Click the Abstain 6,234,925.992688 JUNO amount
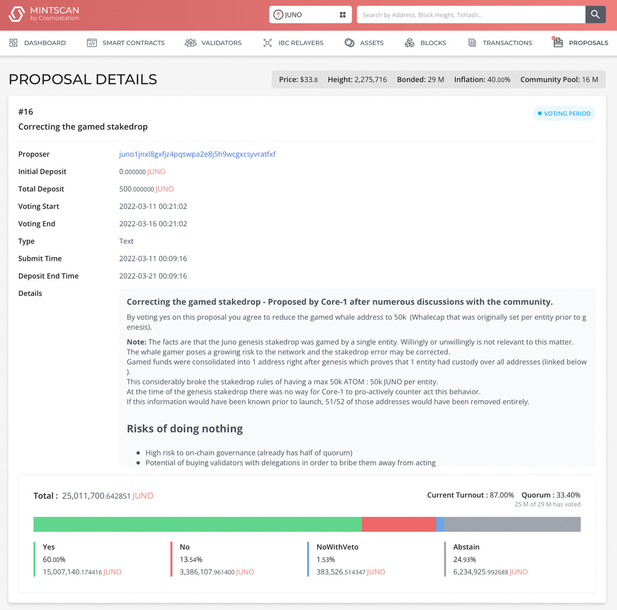Image resolution: width=617 pixels, height=610 pixels. [x=490, y=572]
